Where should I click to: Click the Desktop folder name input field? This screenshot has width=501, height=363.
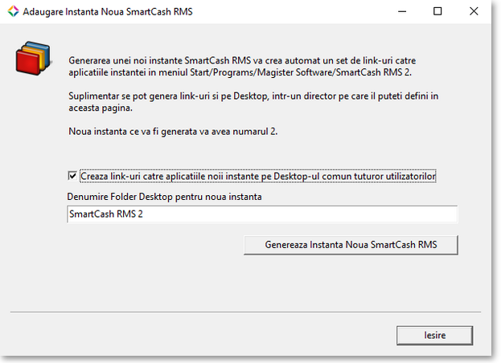pyautogui.click(x=262, y=214)
